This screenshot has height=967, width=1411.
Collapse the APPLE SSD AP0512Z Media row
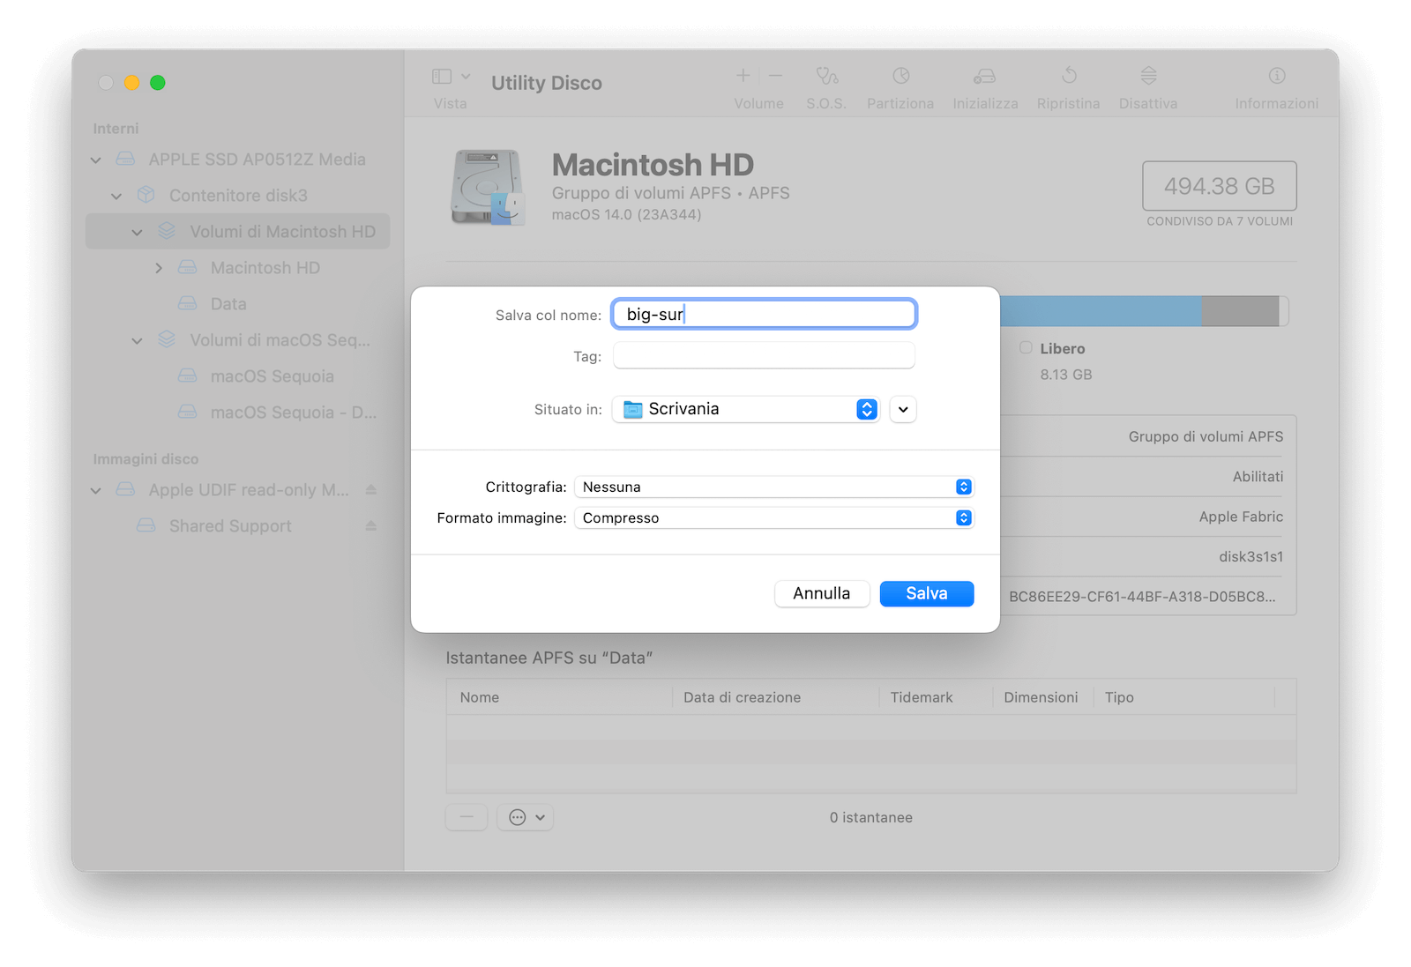(96, 160)
